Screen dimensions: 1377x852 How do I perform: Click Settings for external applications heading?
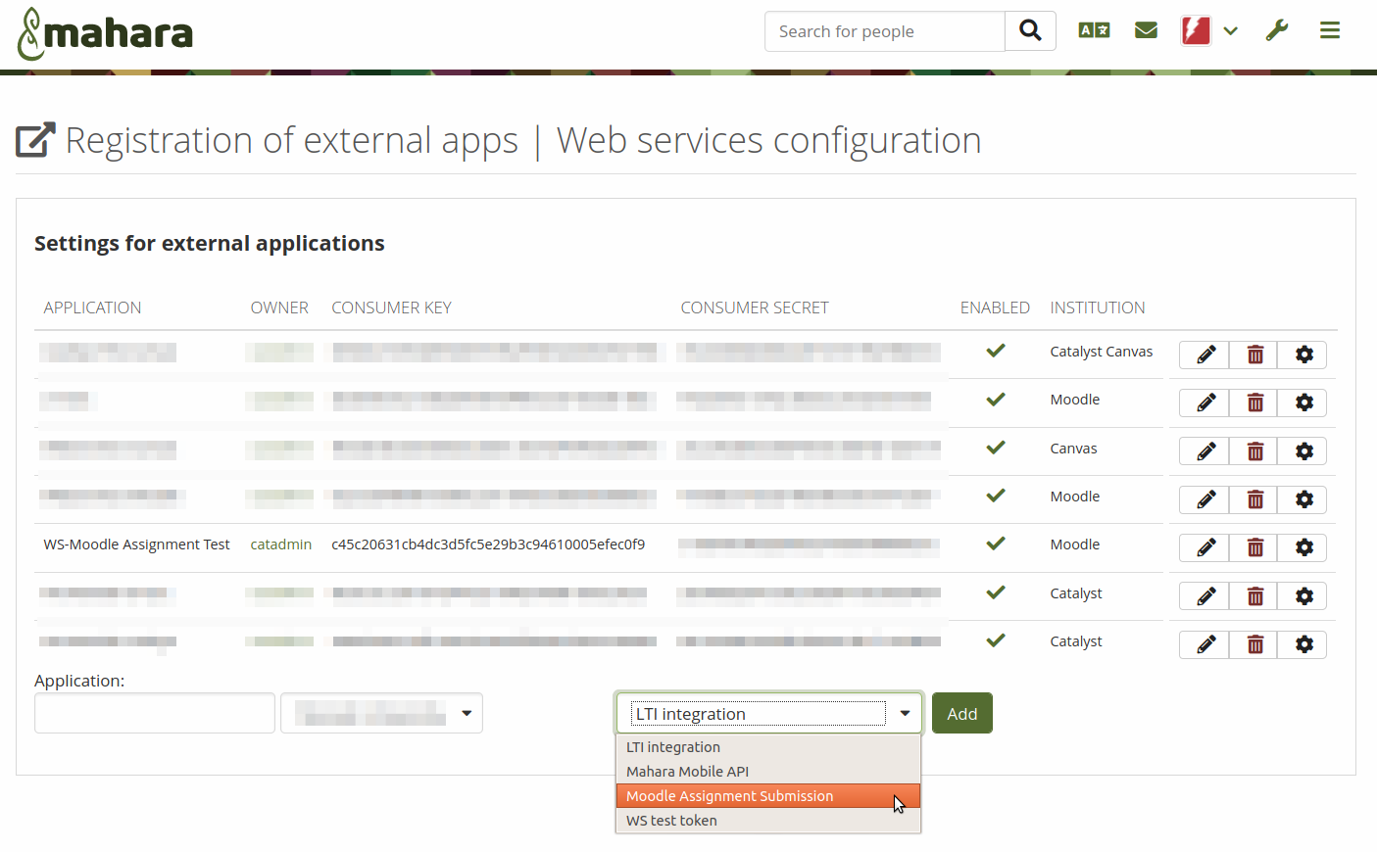coord(210,243)
